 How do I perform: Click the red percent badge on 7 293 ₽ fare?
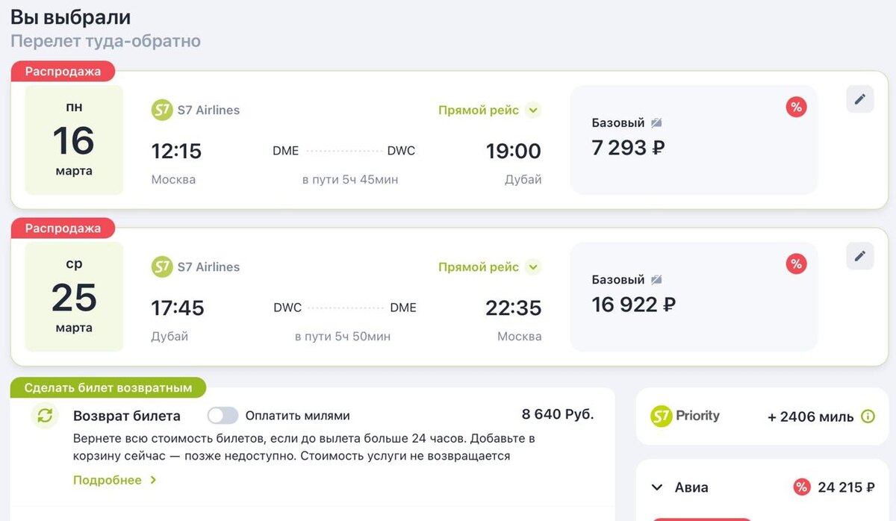tap(796, 107)
